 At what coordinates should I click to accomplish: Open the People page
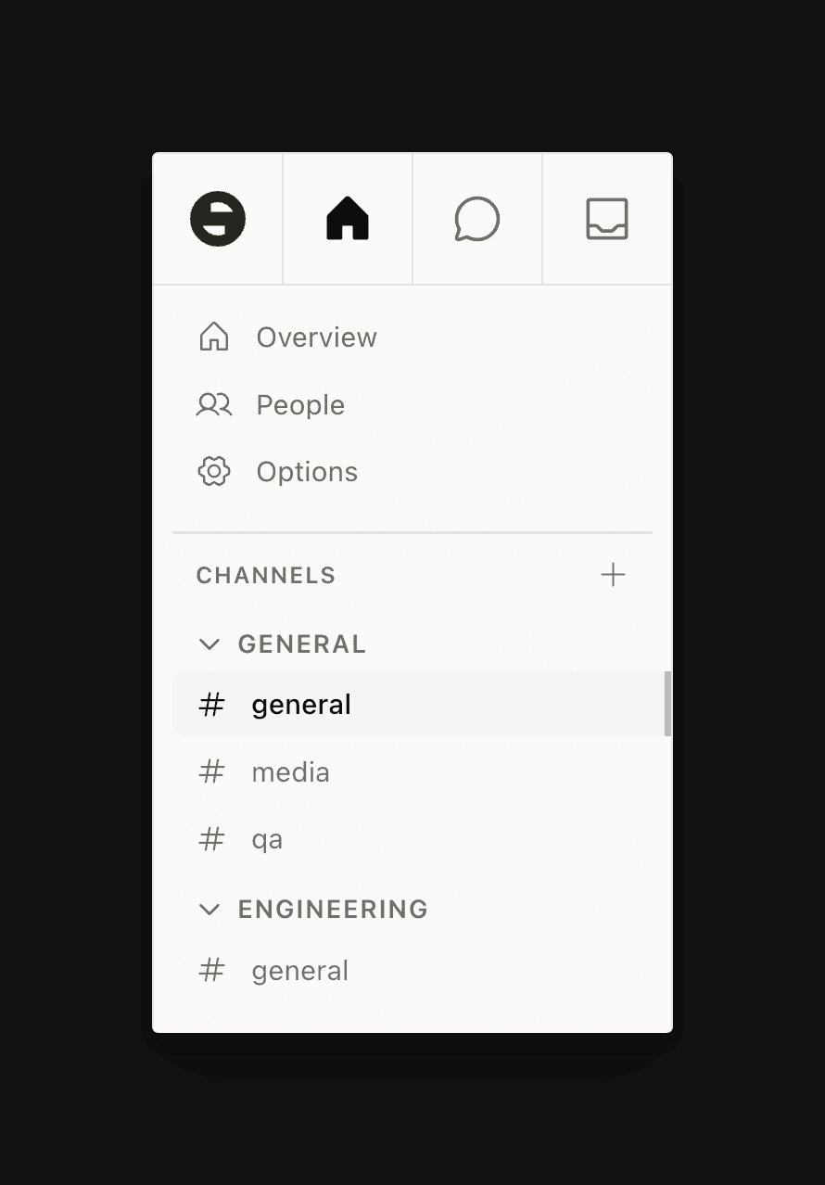tap(299, 404)
